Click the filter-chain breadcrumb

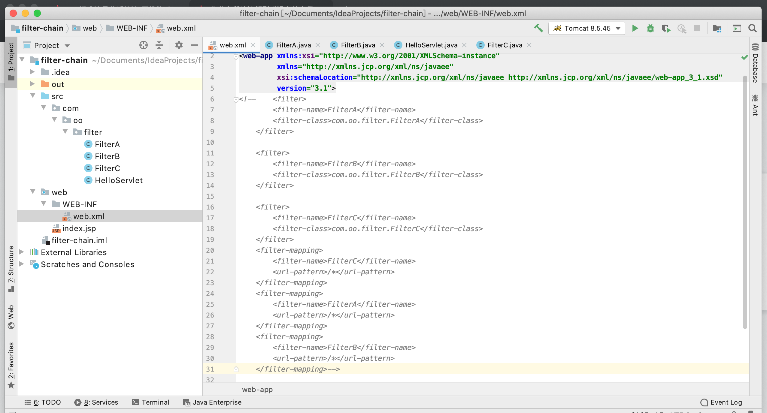point(37,28)
